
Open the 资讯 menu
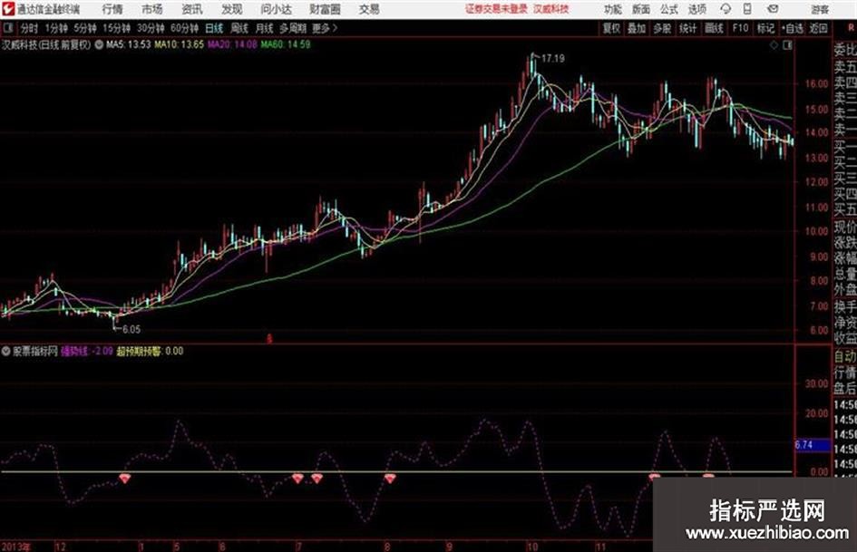(192, 9)
